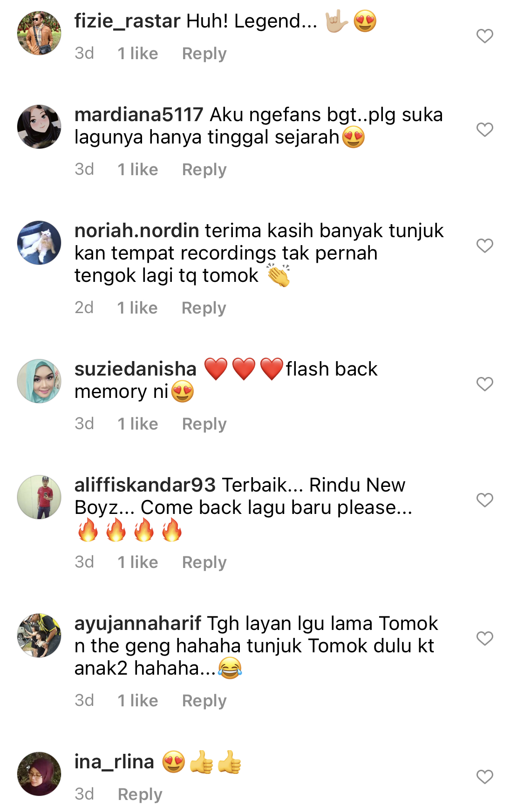The image size is (524, 807).
Task: Like noriah.nordin's comment
Action: (485, 246)
